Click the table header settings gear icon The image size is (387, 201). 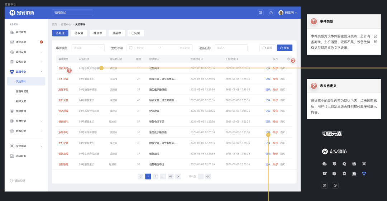click(x=288, y=59)
